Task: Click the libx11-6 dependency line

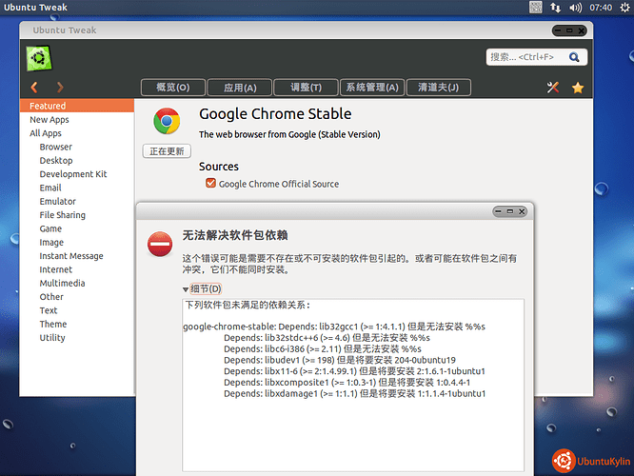Action: pyautogui.click(x=355, y=371)
